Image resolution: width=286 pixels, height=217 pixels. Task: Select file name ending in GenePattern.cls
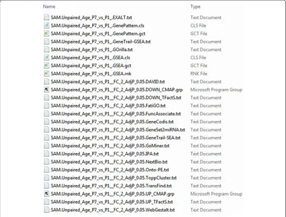click(98, 25)
